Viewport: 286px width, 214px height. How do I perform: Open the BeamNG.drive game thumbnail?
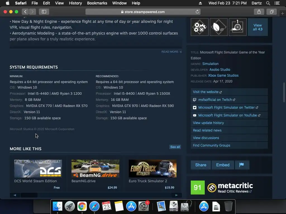coord(96,169)
